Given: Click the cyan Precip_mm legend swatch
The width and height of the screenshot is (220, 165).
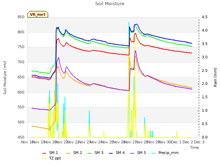Looking at the screenshot, I should (154, 153).
